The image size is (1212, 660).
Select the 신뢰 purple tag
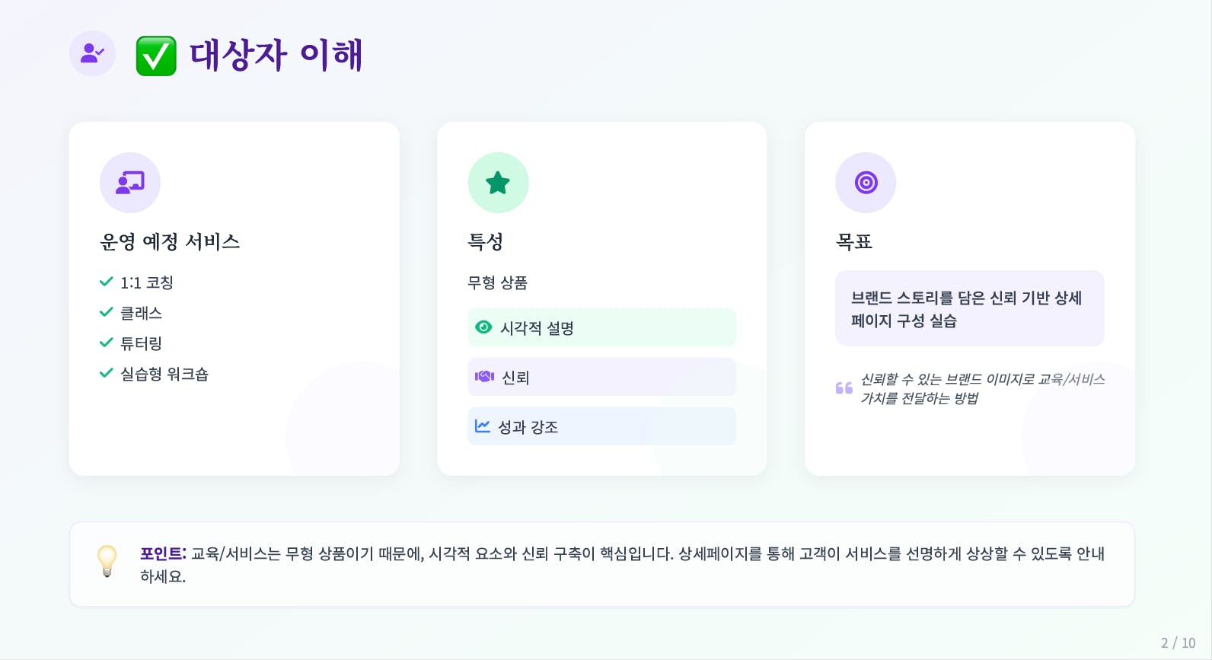coord(601,377)
